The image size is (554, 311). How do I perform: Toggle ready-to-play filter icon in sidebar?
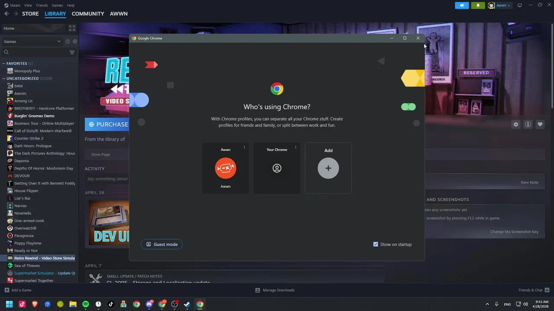click(75, 41)
